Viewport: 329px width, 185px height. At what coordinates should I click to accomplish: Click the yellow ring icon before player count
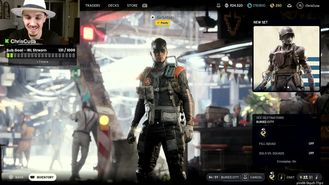pos(301,177)
